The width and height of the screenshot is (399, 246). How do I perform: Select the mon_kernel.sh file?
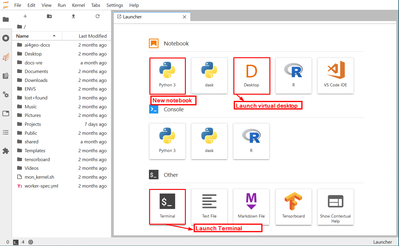point(62,177)
